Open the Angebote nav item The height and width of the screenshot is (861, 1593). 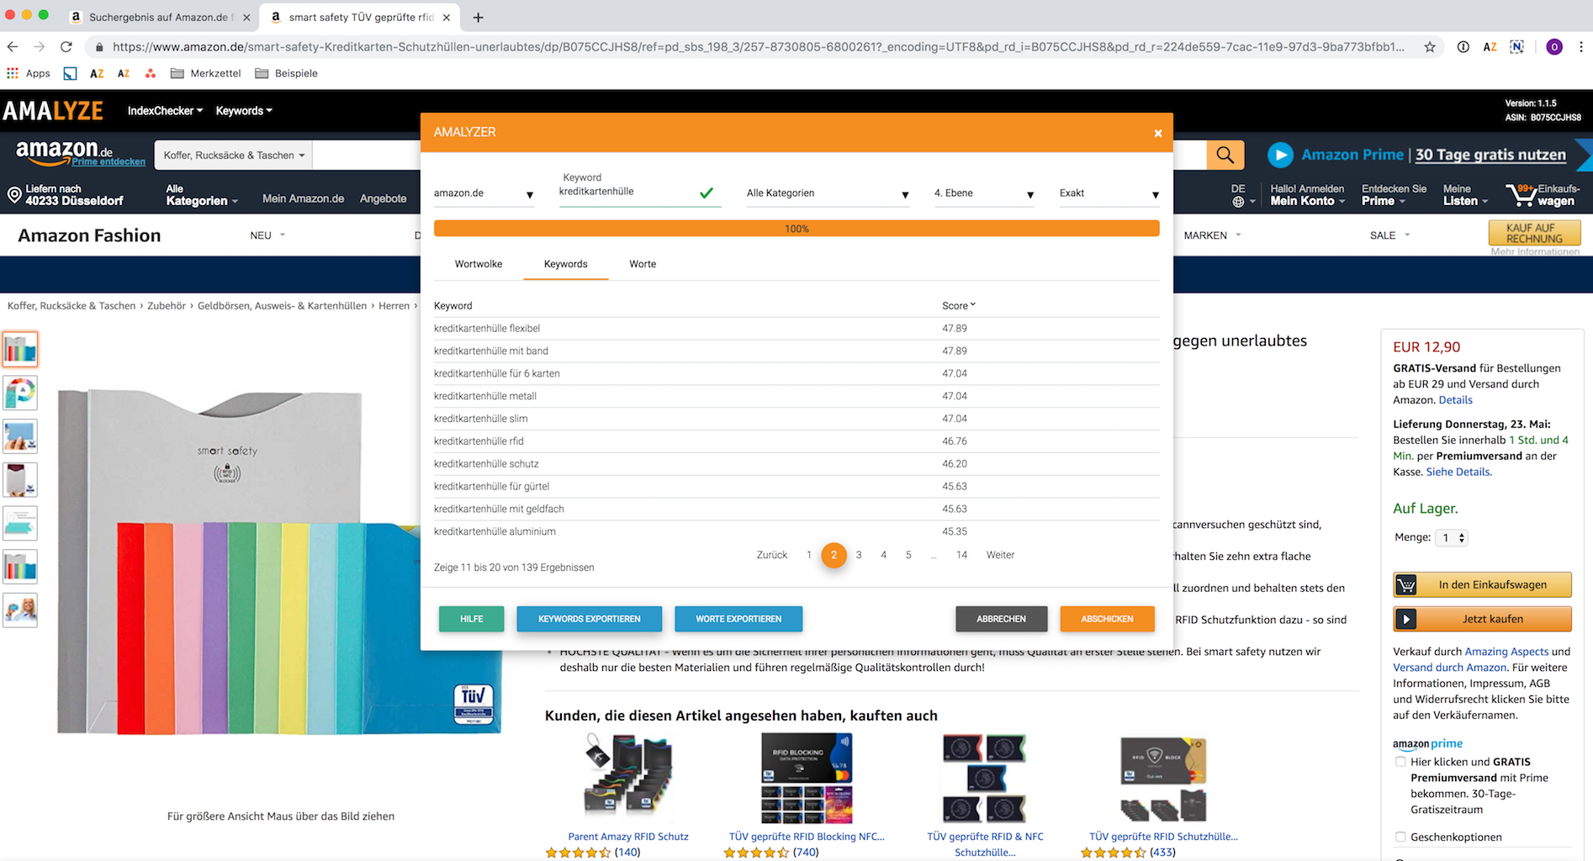click(x=383, y=198)
